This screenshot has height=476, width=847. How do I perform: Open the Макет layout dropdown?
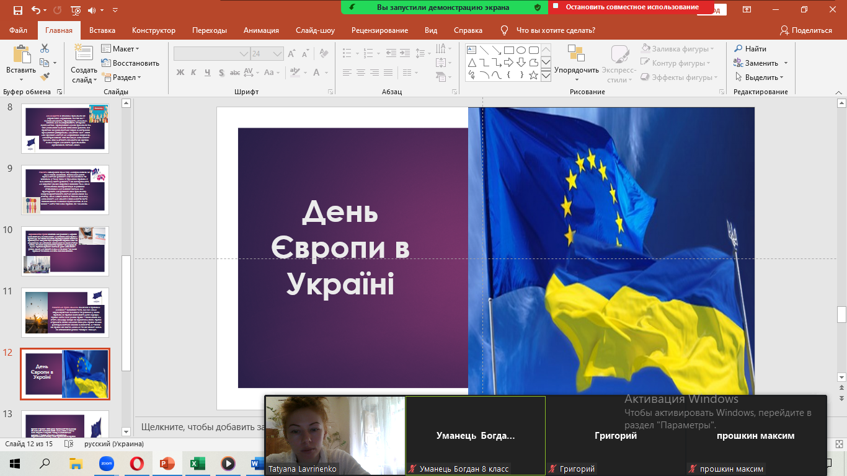(121, 48)
